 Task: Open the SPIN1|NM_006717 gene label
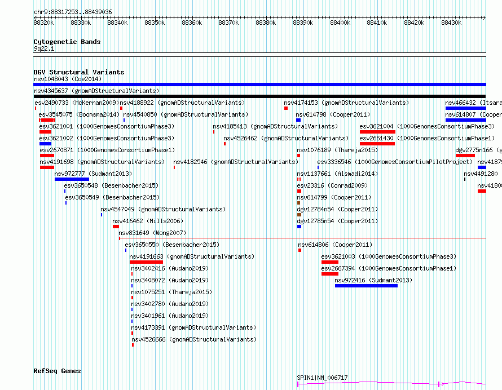pyautogui.click(x=322, y=378)
